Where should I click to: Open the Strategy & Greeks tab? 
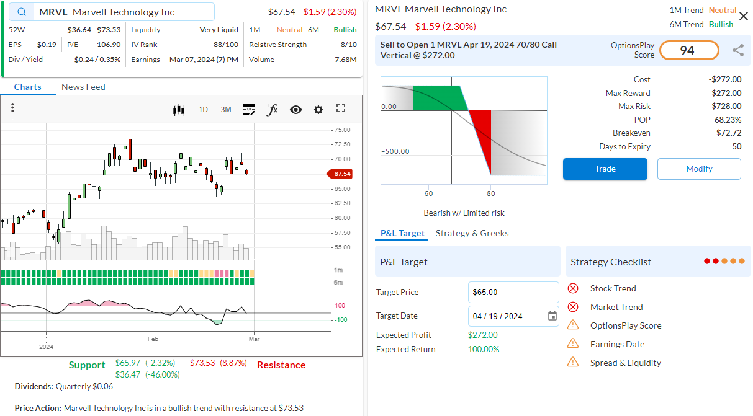(x=472, y=233)
